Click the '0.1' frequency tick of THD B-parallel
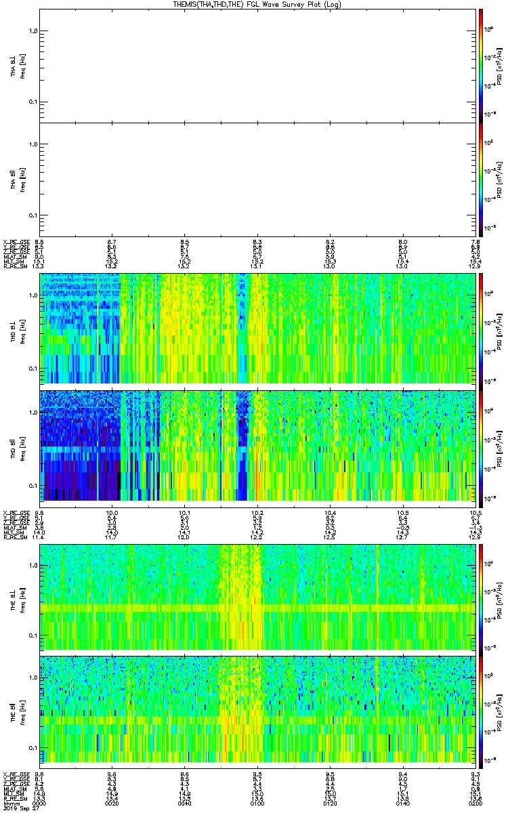This screenshot has height=813, width=508. 32,486
